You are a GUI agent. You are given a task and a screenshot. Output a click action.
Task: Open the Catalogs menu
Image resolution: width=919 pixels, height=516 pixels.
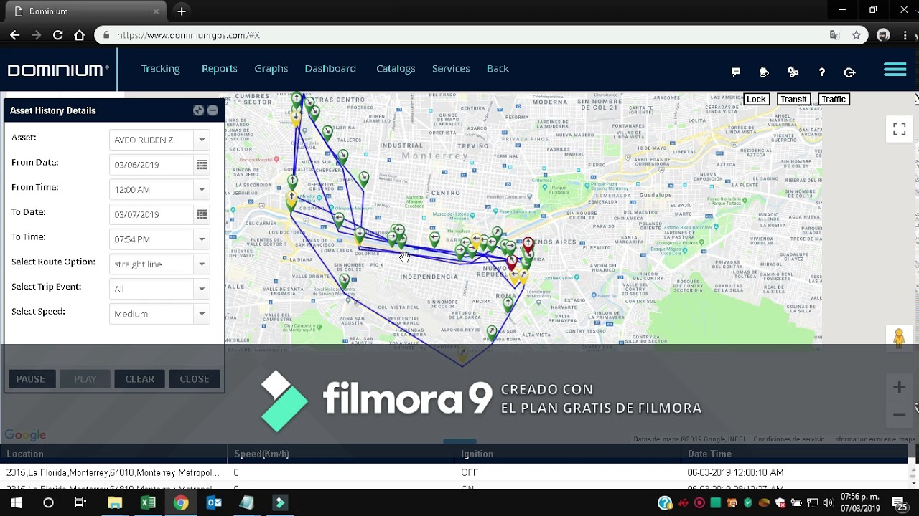pyautogui.click(x=396, y=68)
